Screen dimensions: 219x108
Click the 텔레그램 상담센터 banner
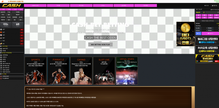(207, 41)
